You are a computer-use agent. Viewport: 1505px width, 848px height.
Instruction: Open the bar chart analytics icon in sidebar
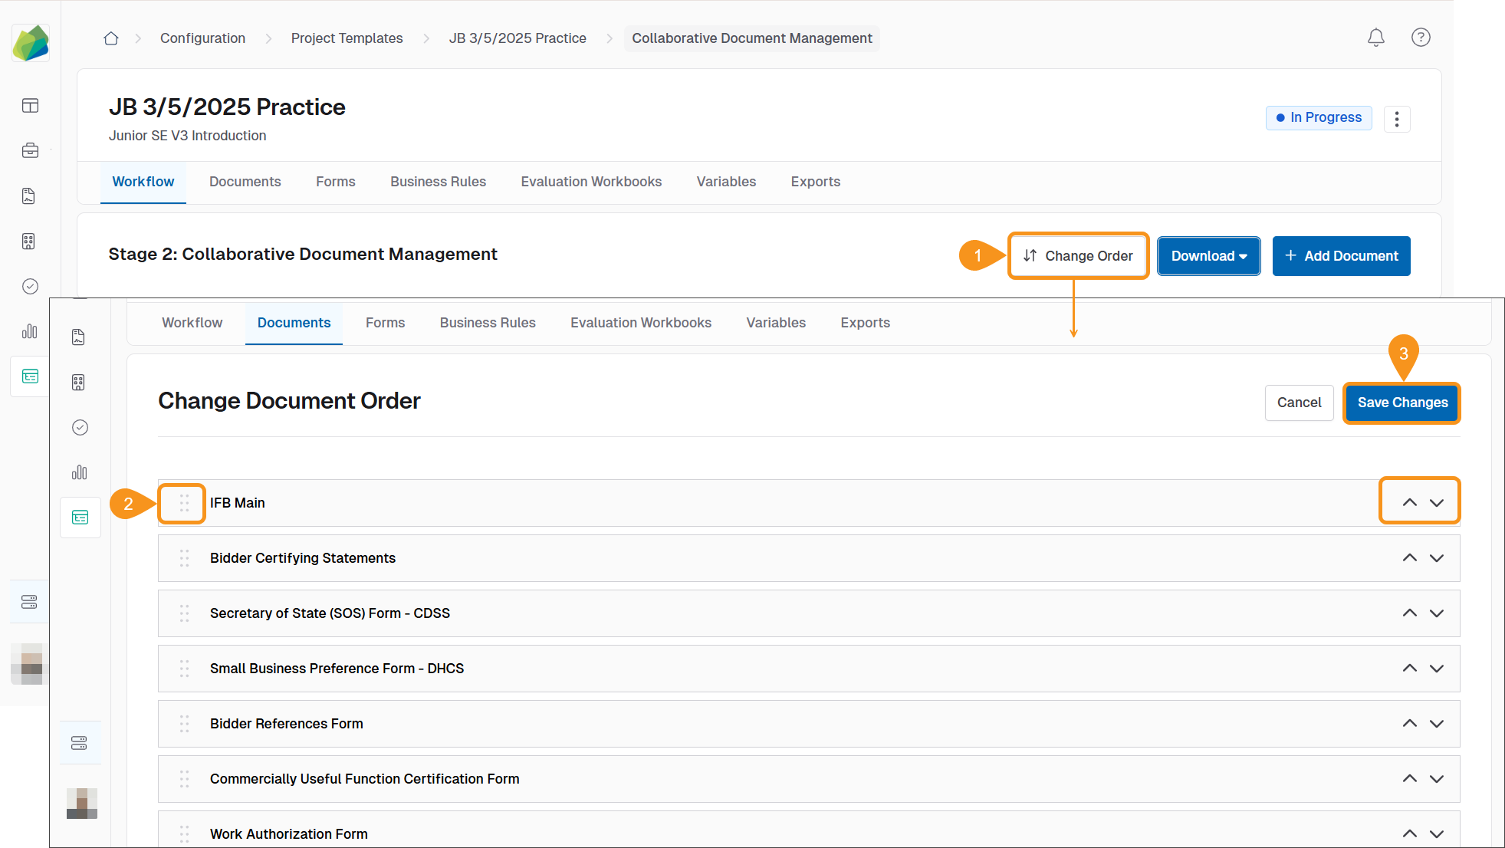click(x=30, y=331)
